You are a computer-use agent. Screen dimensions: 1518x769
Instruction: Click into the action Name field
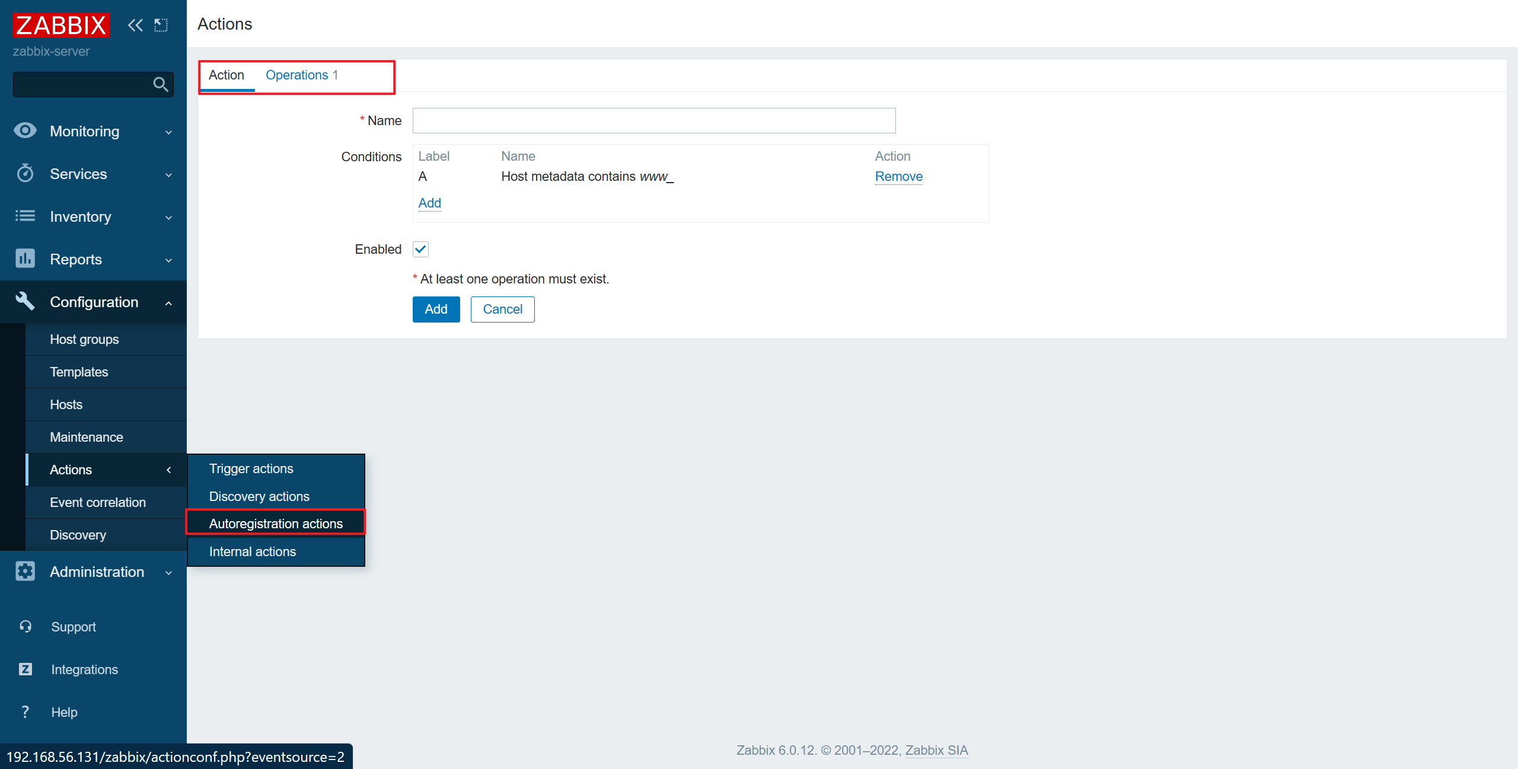point(653,120)
